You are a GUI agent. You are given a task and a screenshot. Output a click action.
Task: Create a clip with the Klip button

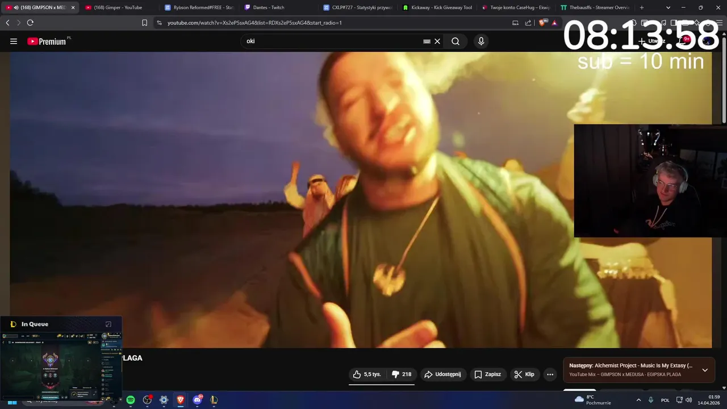[524, 374]
